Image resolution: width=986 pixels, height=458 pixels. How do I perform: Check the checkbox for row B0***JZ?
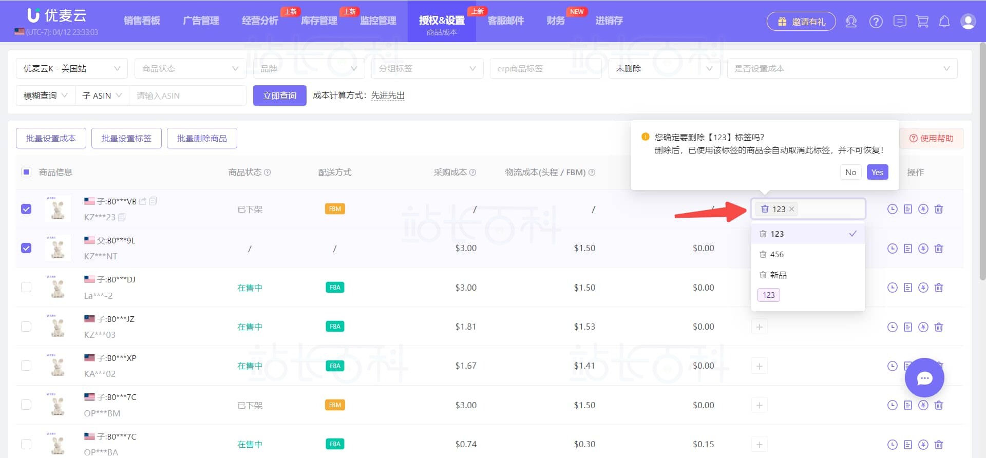pos(26,327)
